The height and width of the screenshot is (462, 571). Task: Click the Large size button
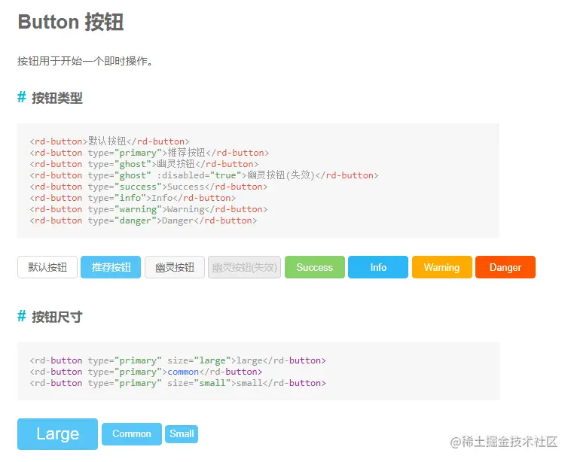[x=57, y=434]
